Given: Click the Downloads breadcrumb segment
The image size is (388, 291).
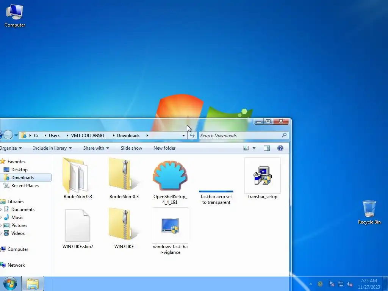Looking at the screenshot, I should click(x=128, y=136).
